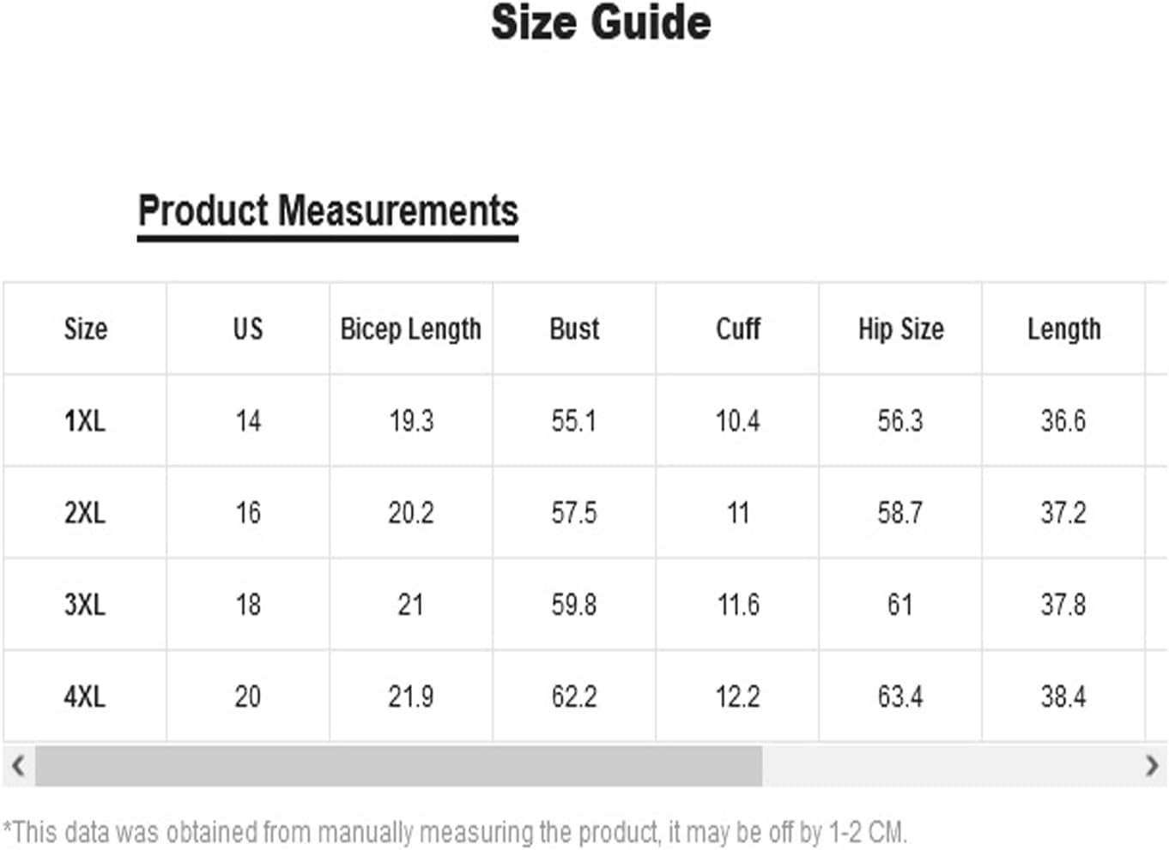Image resolution: width=1169 pixels, height=850 pixels.
Task: Select the Bust column header
Action: 574,329
